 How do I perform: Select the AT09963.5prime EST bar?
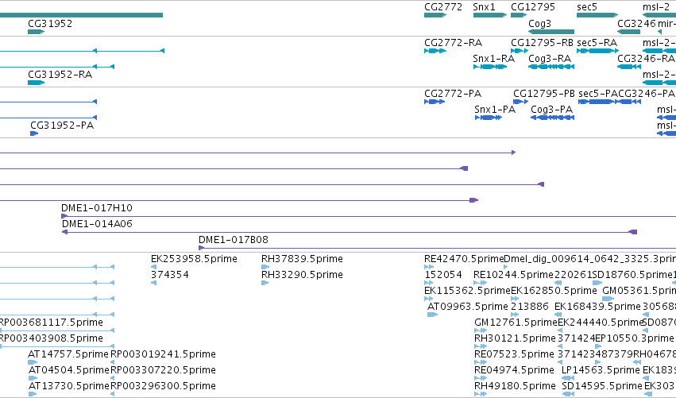pos(432,315)
